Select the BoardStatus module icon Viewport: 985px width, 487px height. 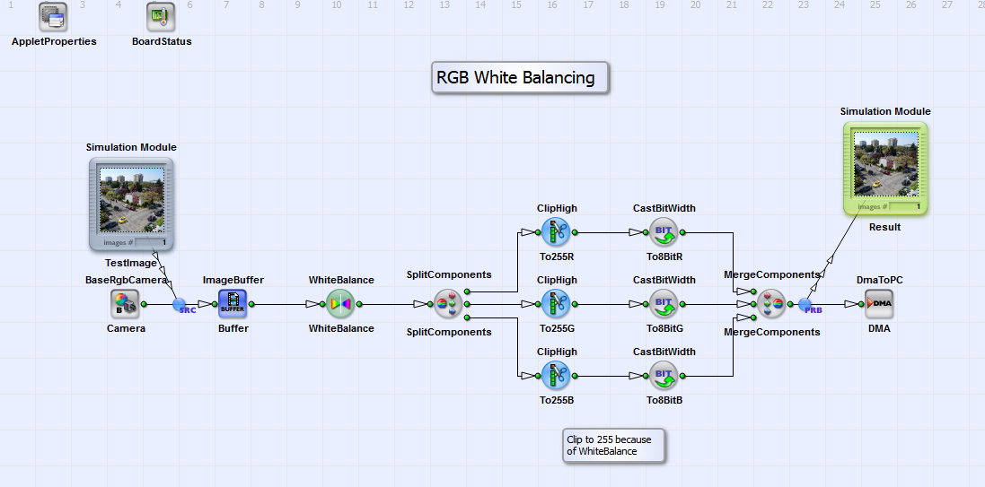162,16
